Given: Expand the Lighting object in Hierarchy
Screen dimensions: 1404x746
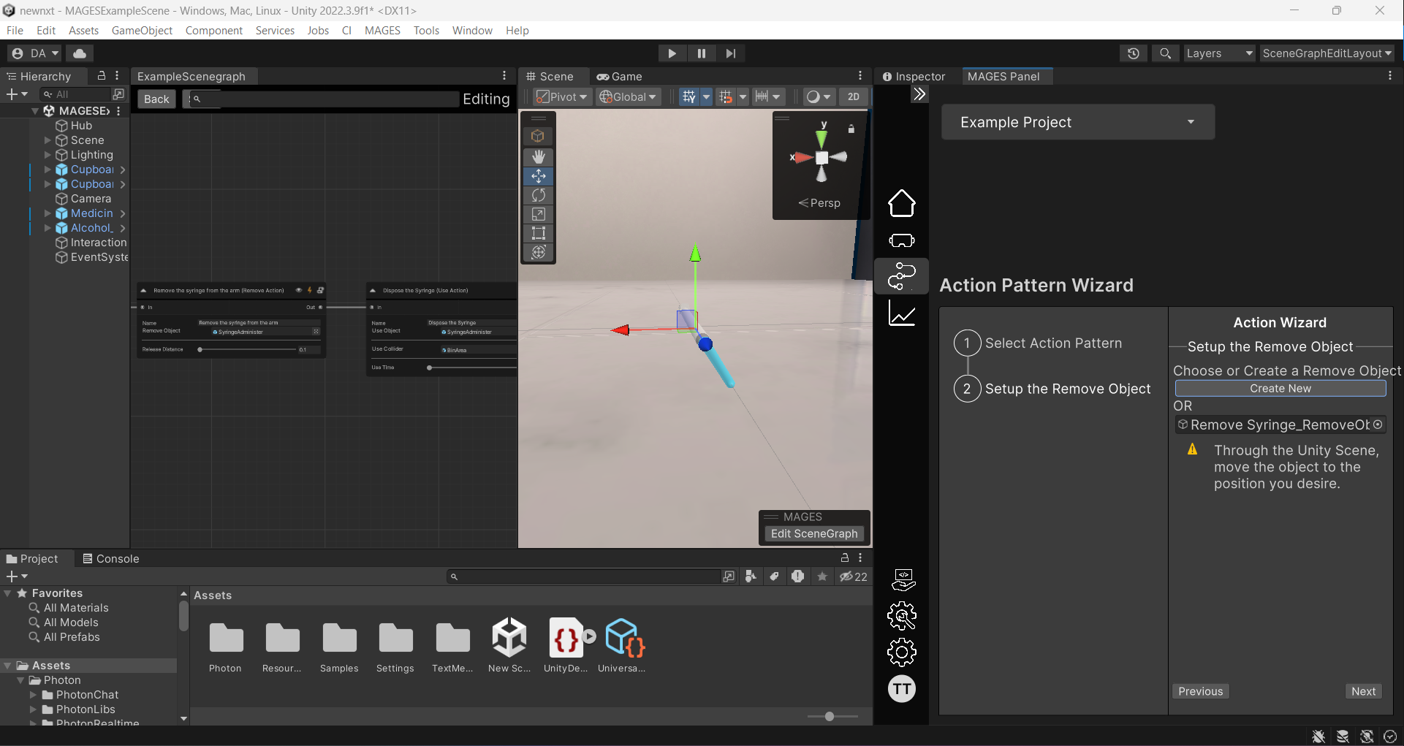Looking at the screenshot, I should [48, 155].
